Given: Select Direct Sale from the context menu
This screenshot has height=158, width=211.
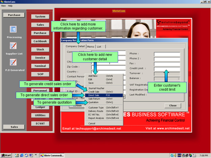Looking at the screenshot, I should [x=94, y=95].
